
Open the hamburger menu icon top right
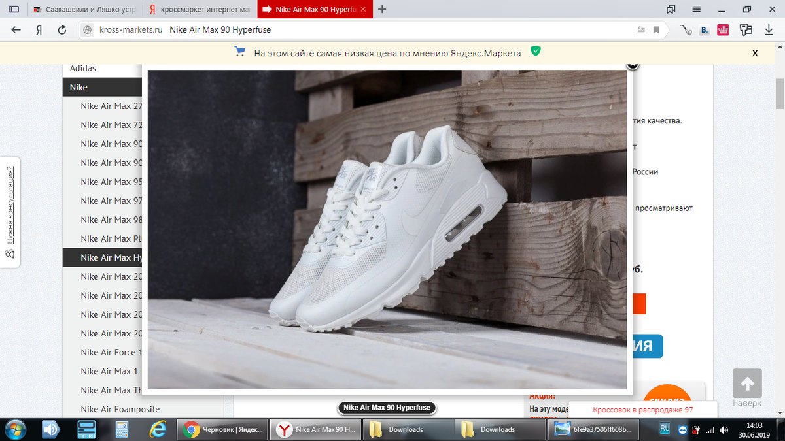[x=696, y=9]
